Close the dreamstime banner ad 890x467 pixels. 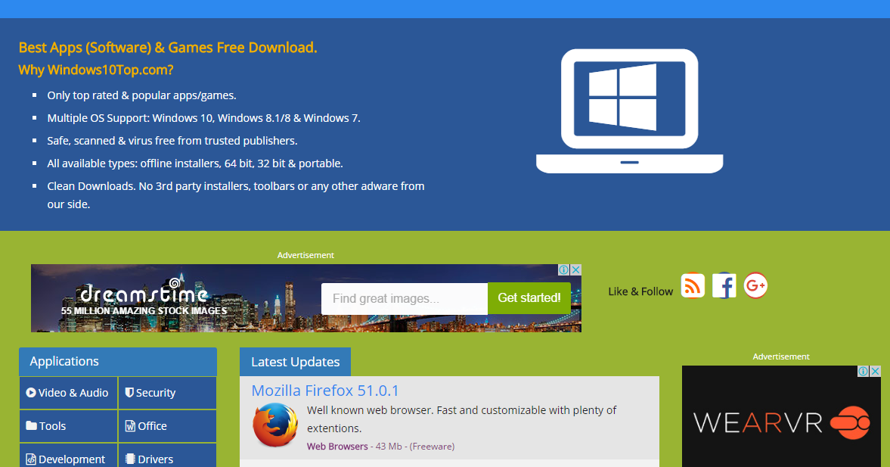575,270
